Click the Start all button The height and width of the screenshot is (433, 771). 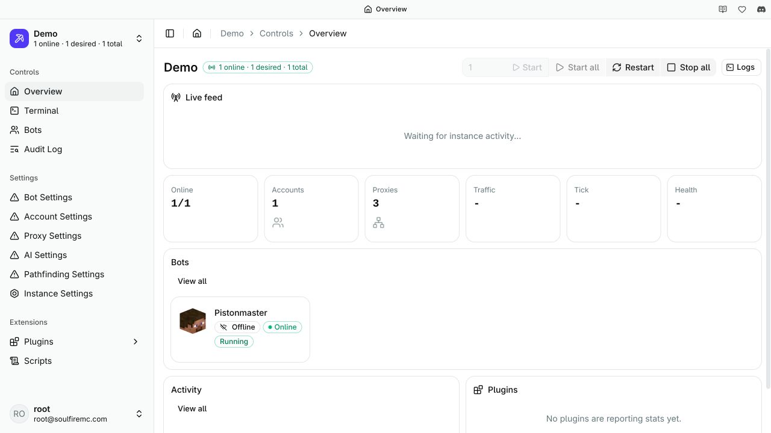coord(578,67)
